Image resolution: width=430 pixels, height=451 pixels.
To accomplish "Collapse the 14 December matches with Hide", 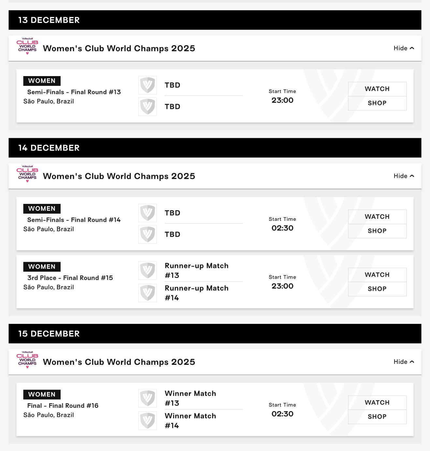I will coord(404,176).
